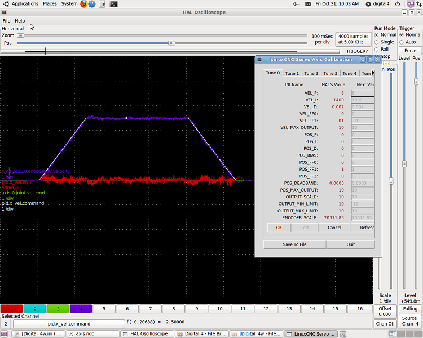Switch to Digital_4w.ini taskbar window
Viewport: 423px width, 338px height.
tap(38, 334)
